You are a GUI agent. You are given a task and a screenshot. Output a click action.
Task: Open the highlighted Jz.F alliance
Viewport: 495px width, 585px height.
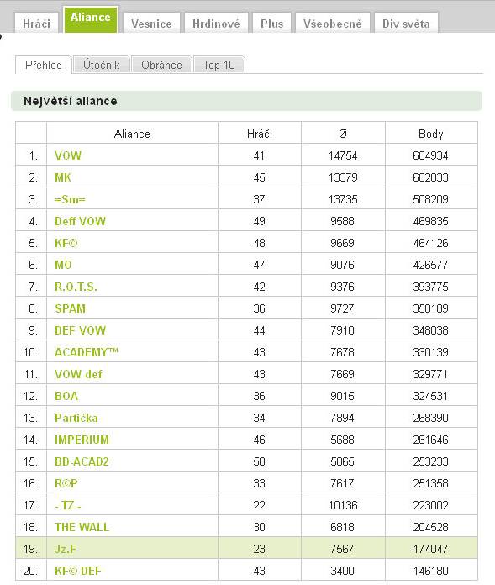pos(66,549)
